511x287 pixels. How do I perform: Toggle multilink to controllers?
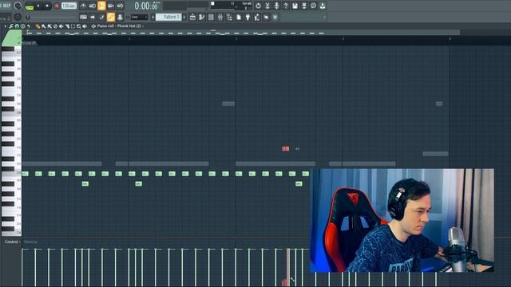click(120, 17)
